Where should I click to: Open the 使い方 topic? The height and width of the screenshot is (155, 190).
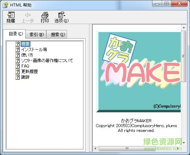(x=27, y=55)
